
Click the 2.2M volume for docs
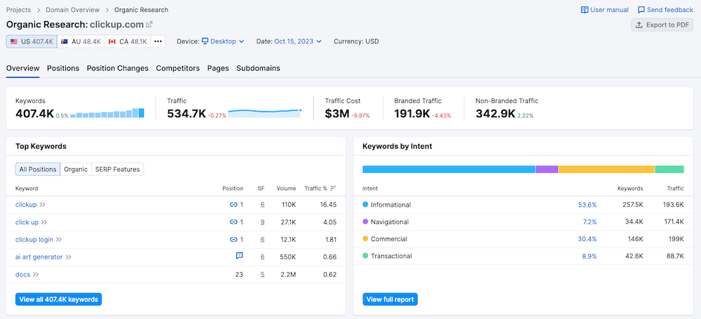[x=287, y=274]
